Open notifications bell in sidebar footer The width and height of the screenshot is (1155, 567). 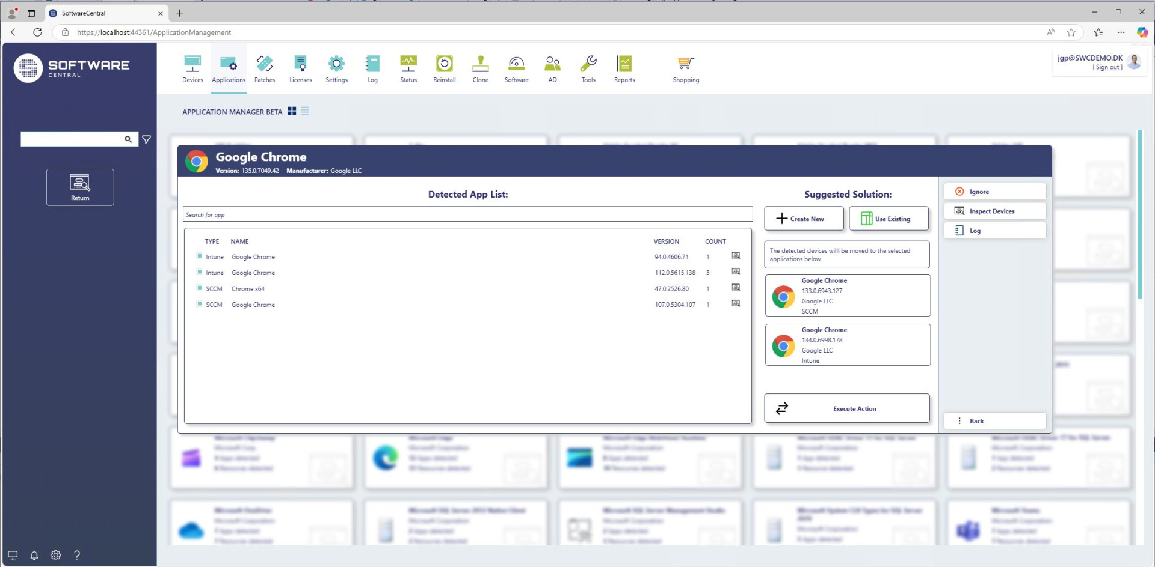[x=34, y=555]
